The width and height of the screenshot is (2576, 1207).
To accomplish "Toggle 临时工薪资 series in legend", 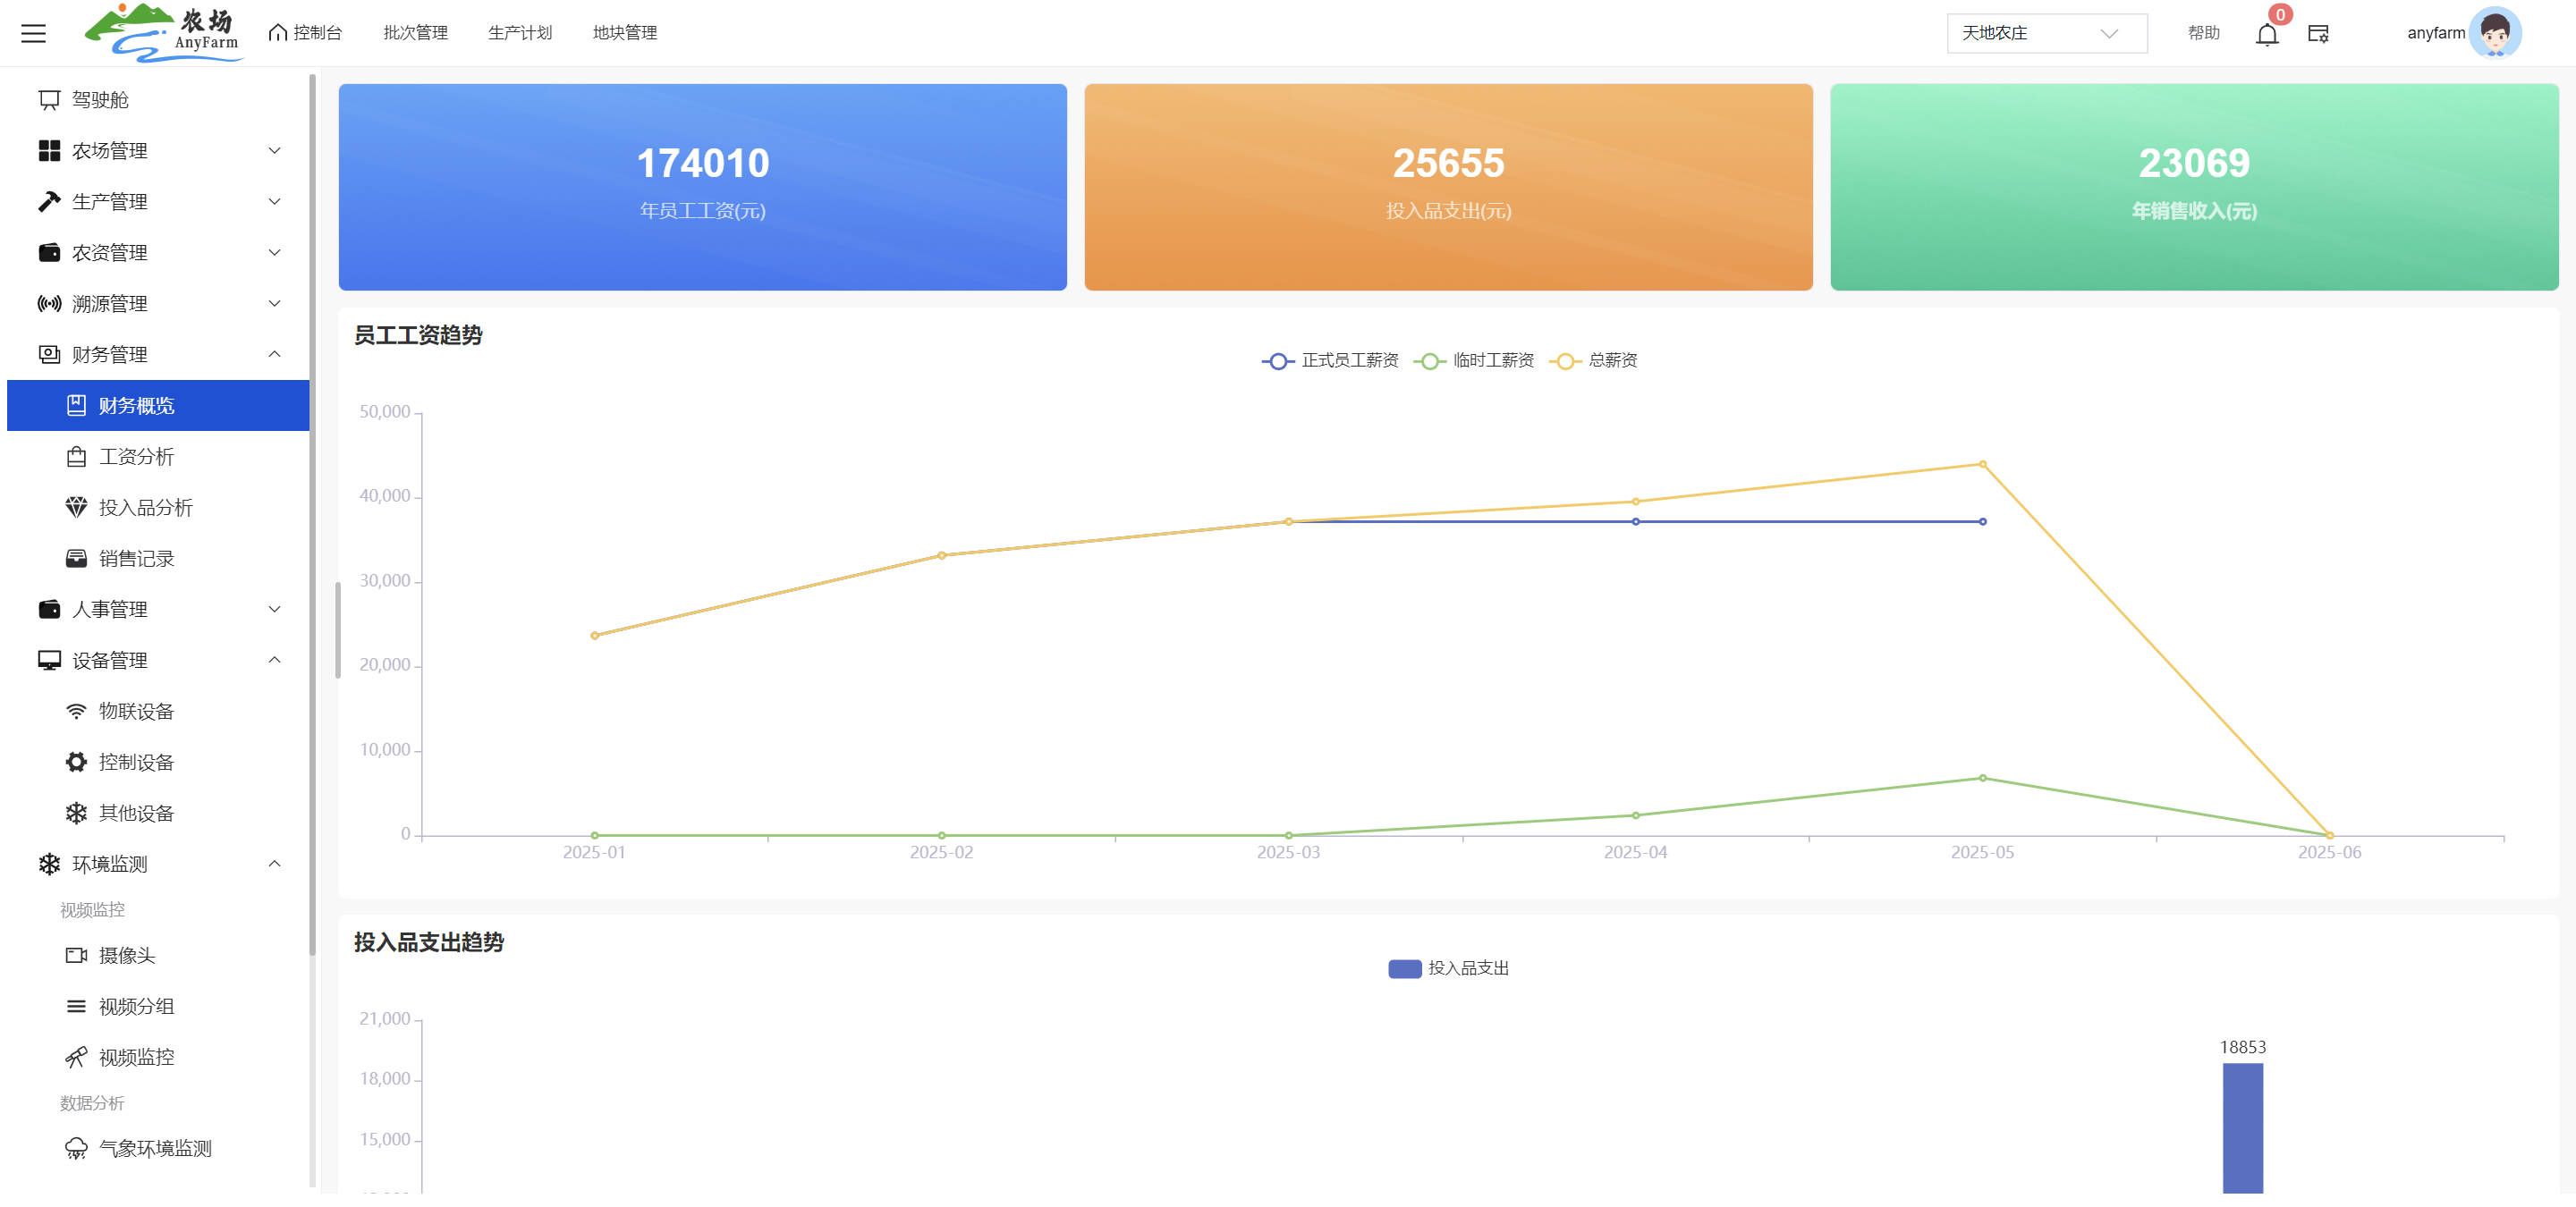I will pos(1474,360).
